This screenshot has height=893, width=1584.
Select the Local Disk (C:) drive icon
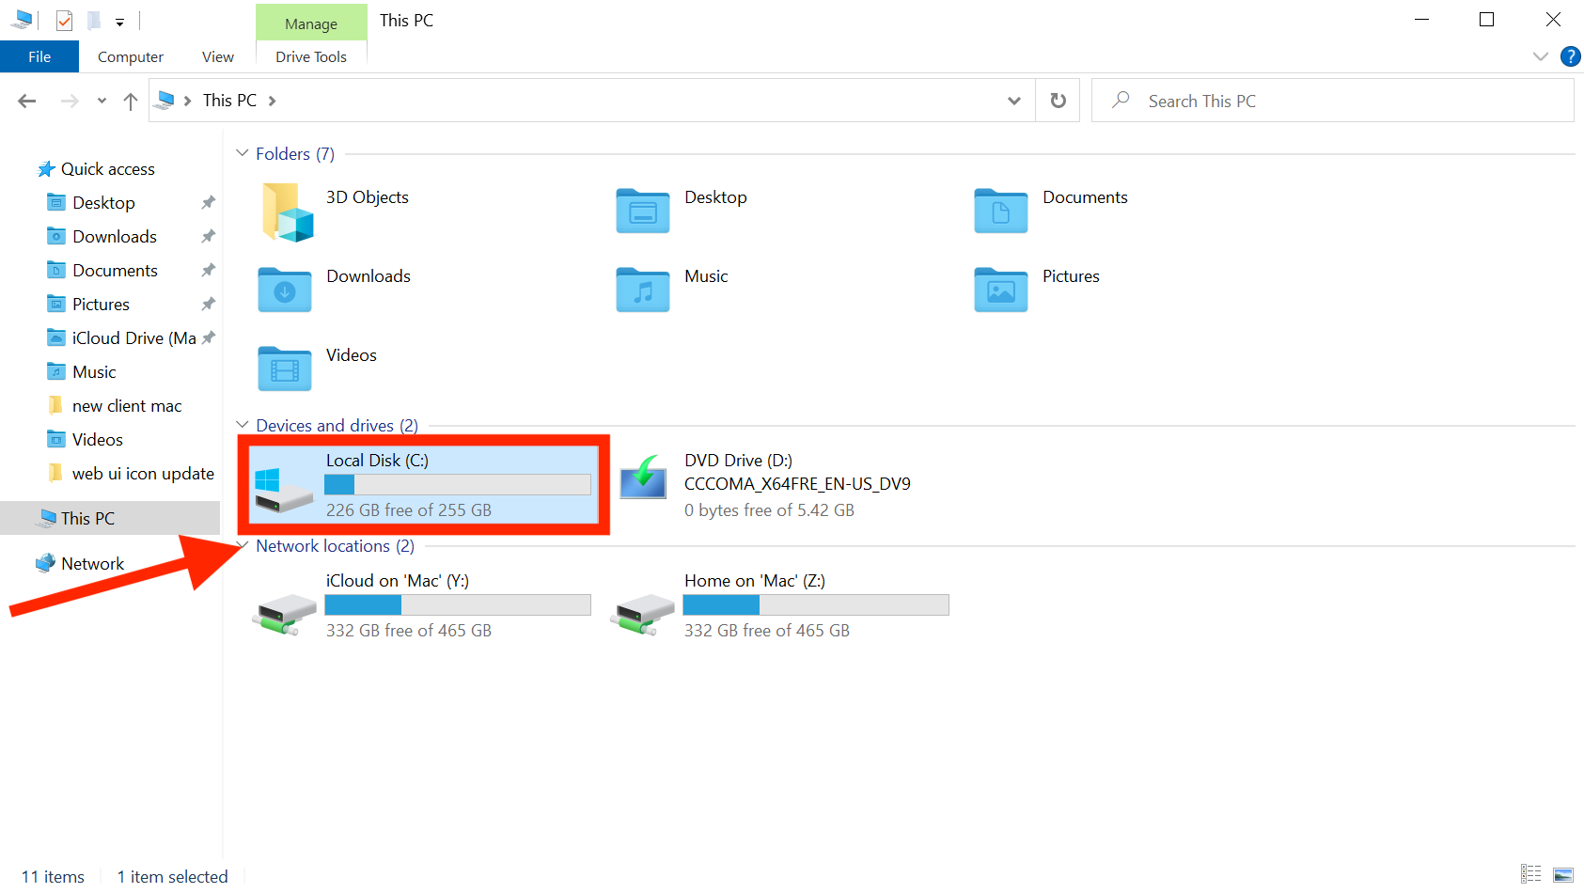pyautogui.click(x=284, y=489)
